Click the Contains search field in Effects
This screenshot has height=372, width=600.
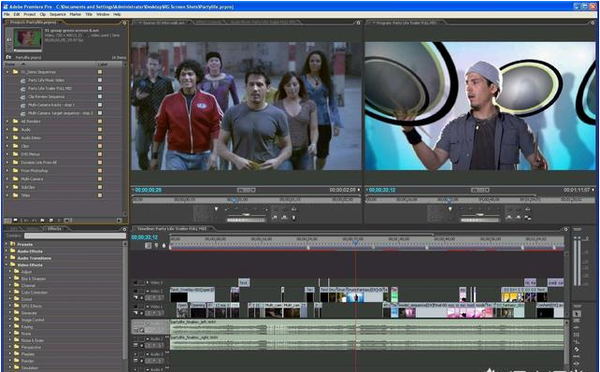pos(75,236)
